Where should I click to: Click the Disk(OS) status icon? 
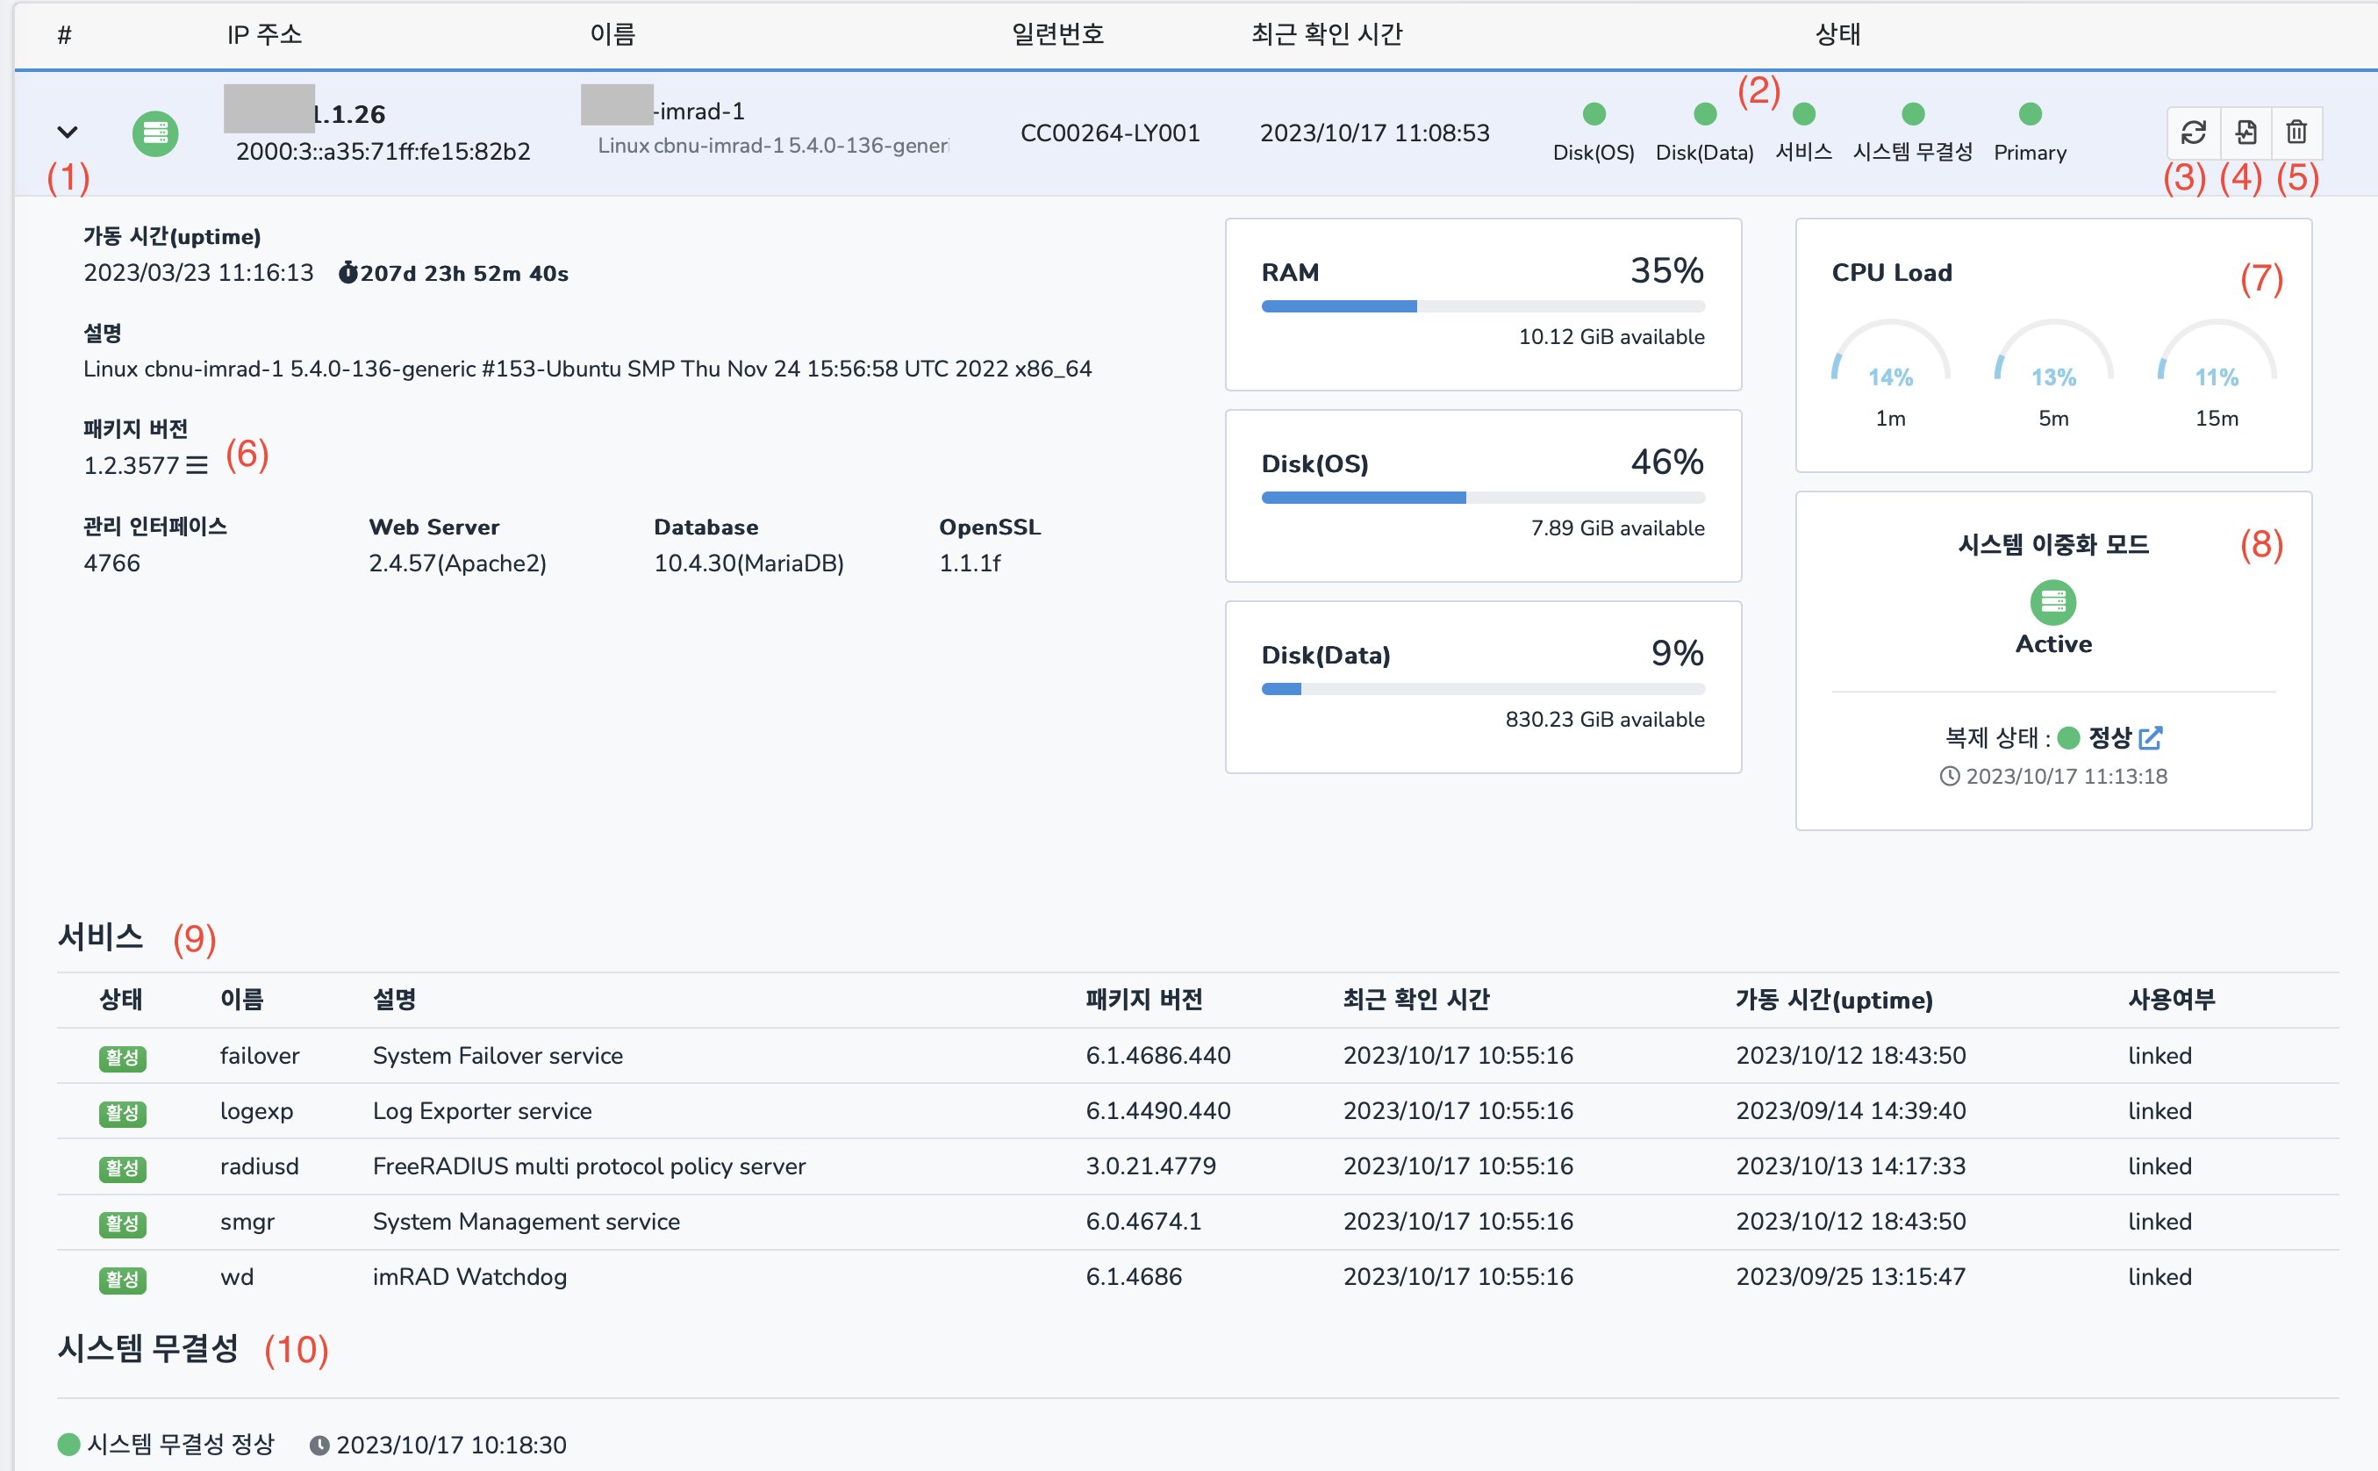point(1590,118)
